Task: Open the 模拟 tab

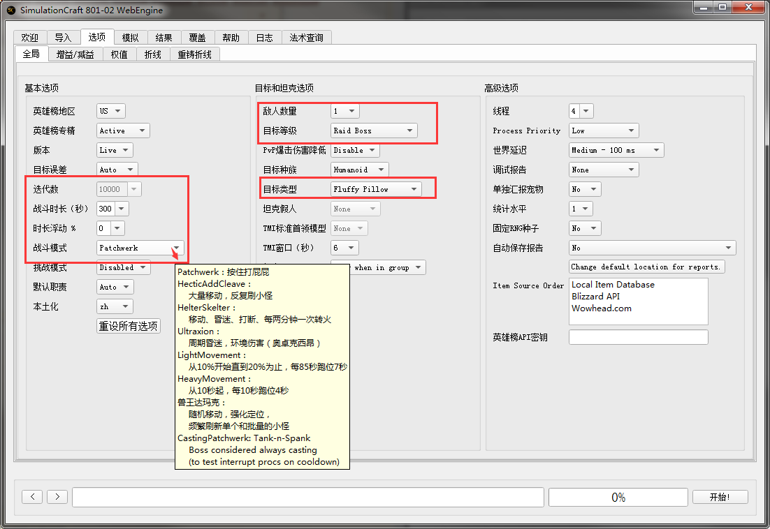Action: [x=131, y=38]
